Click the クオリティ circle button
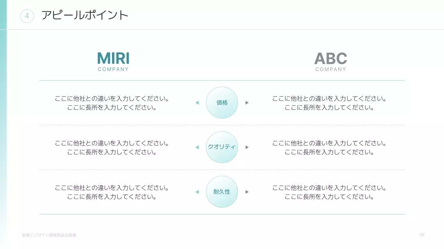Screen dimensions: 444x249 coord(222,147)
